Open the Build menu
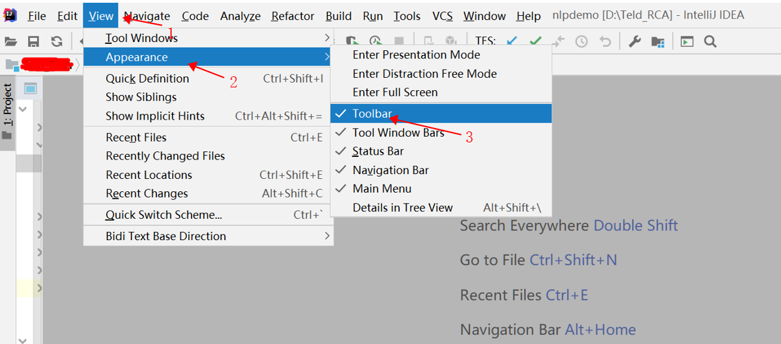This screenshot has width=781, height=344. click(x=338, y=17)
